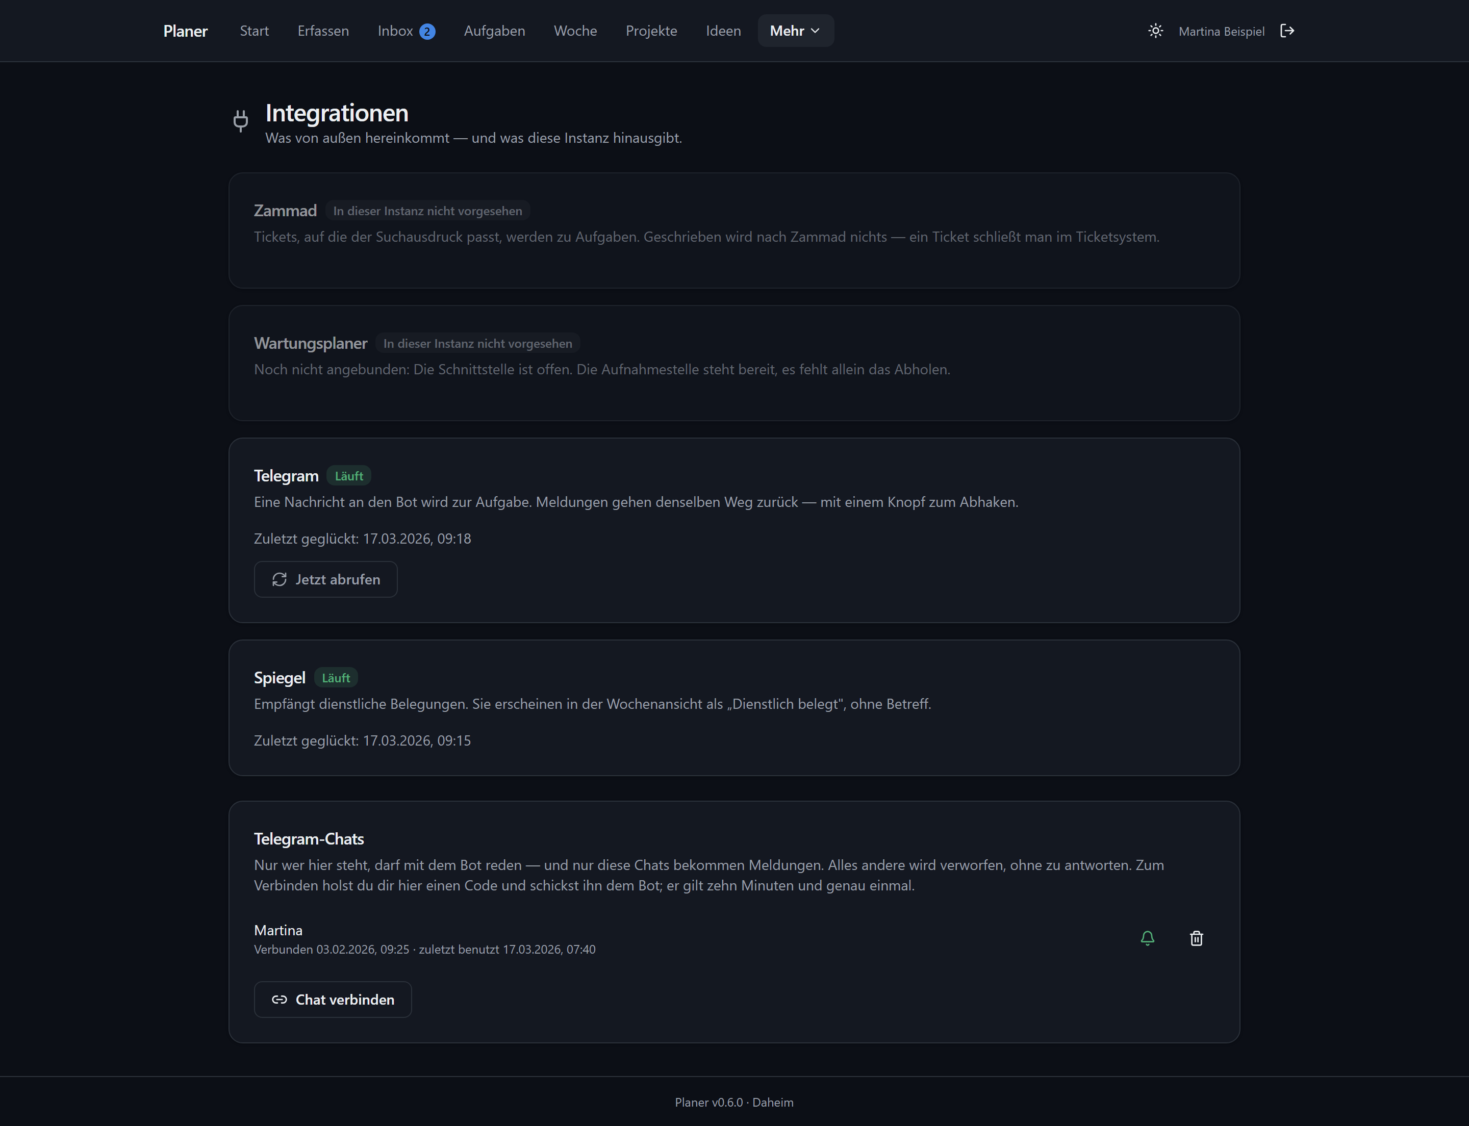Click the refresh icon in Jetzt abrufen
The image size is (1469, 1126).
[x=280, y=579]
